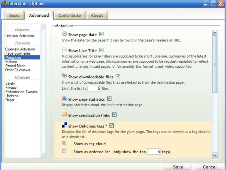226x170 pixels.
Task: Click the clock icon beside Show page date
Action: [64, 34]
